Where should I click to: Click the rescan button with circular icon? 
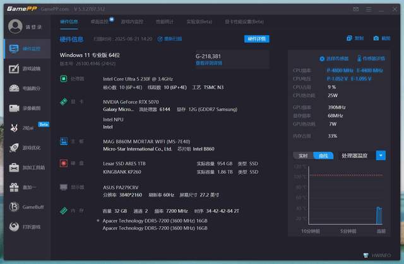tap(170, 39)
